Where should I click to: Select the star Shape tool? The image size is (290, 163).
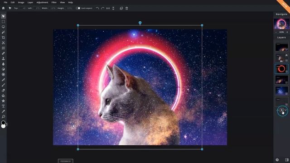[x=3, y=101]
